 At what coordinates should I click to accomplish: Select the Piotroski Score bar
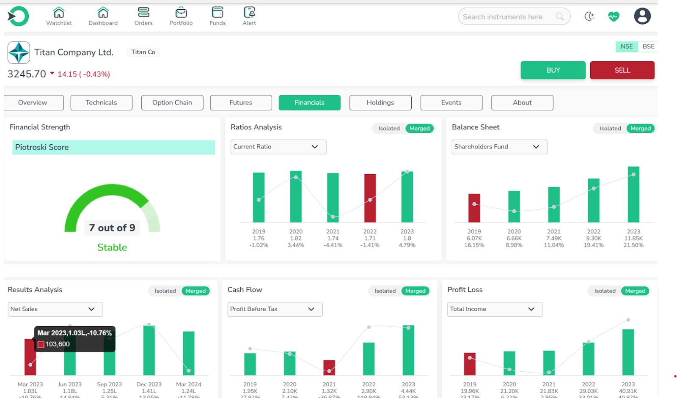(x=113, y=147)
